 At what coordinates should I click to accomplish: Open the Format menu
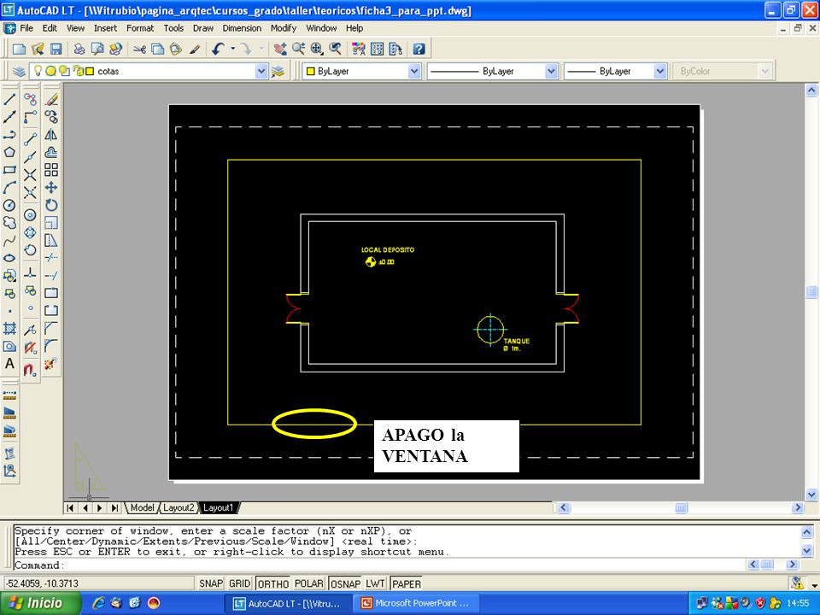pyautogui.click(x=140, y=28)
